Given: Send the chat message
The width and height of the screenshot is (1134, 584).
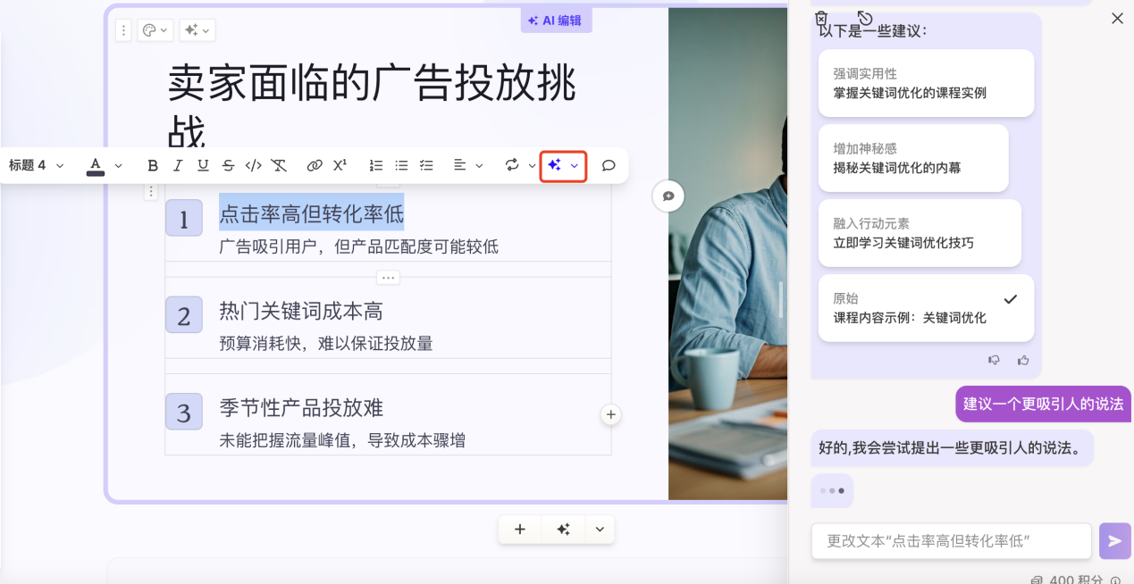Looking at the screenshot, I should (x=1114, y=541).
